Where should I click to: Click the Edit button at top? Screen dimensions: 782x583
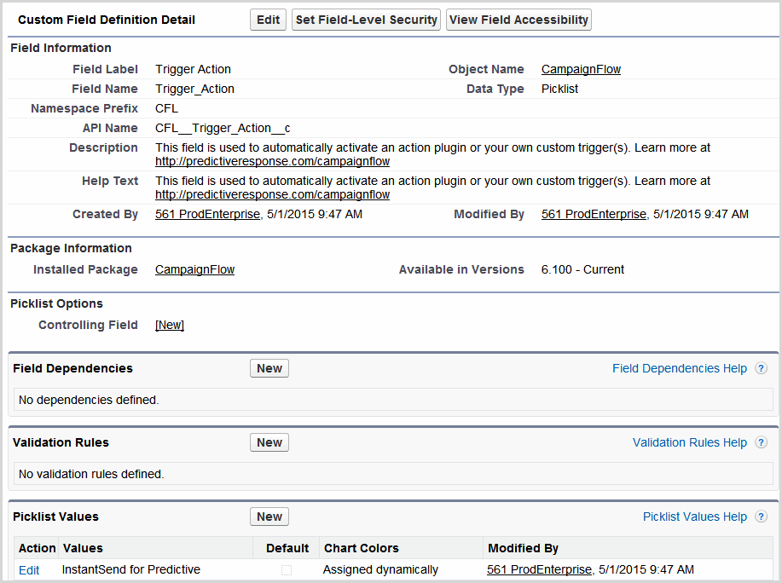coord(268,20)
